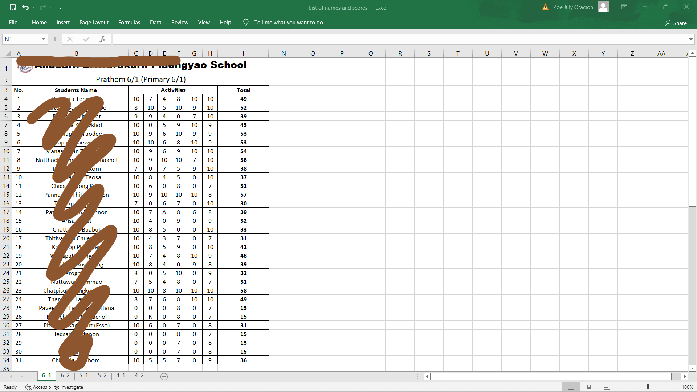The height and width of the screenshot is (392, 697).
Task: Switch to Normal view mode
Action: coord(571,387)
